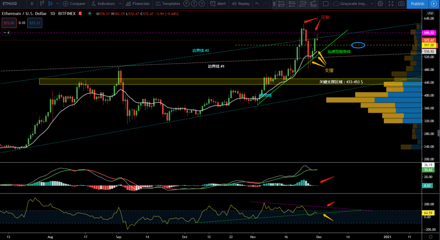Enter fullscreen mode

pyautogui.click(x=390, y=4)
